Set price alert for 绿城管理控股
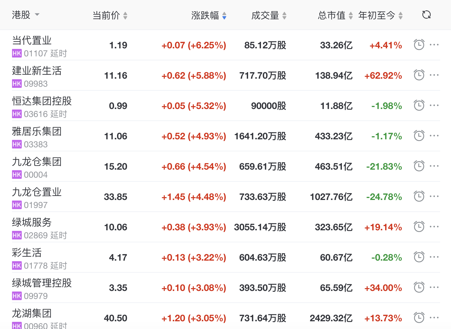The width and height of the screenshot is (451, 329). point(419,288)
